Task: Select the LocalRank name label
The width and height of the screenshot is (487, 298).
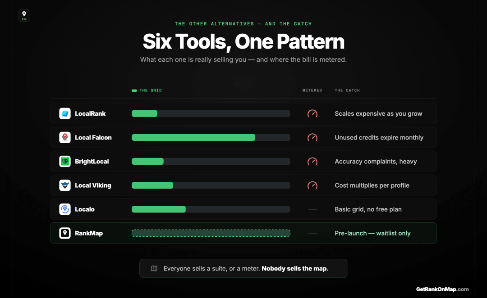Action: [90, 113]
